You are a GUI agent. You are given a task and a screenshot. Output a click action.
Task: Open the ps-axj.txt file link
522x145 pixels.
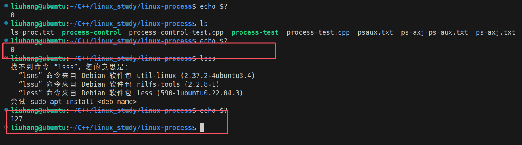click(496, 32)
